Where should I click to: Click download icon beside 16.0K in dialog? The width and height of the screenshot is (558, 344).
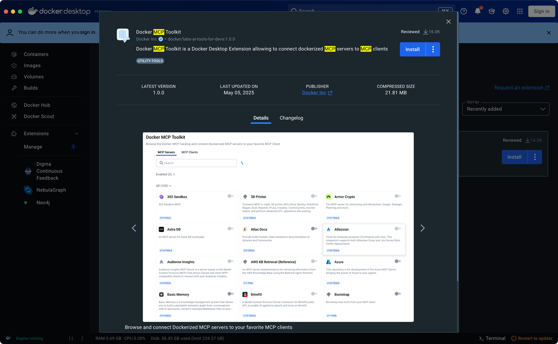pos(425,32)
